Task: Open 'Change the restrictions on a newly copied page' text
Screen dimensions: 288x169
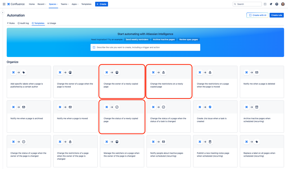Action: (x=167, y=85)
